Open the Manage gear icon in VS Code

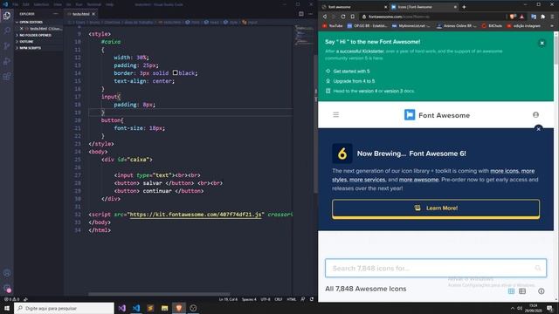click(x=7, y=288)
